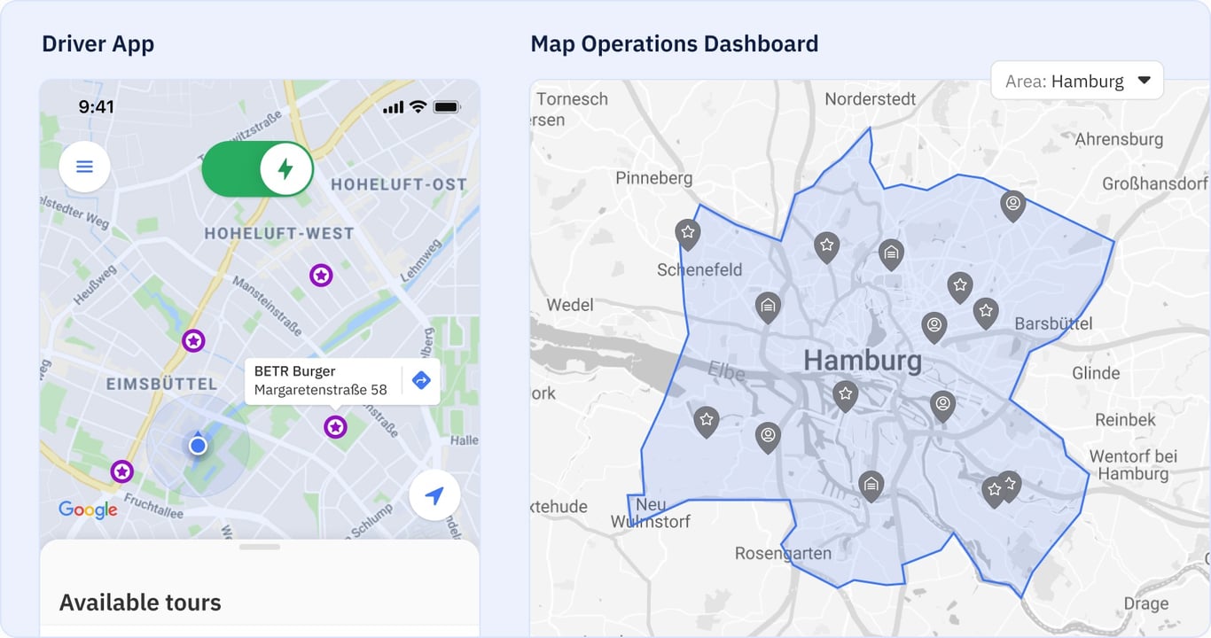Select purple star marker below Hoheluft-West label
Image resolution: width=1211 pixels, height=638 pixels.
(321, 276)
